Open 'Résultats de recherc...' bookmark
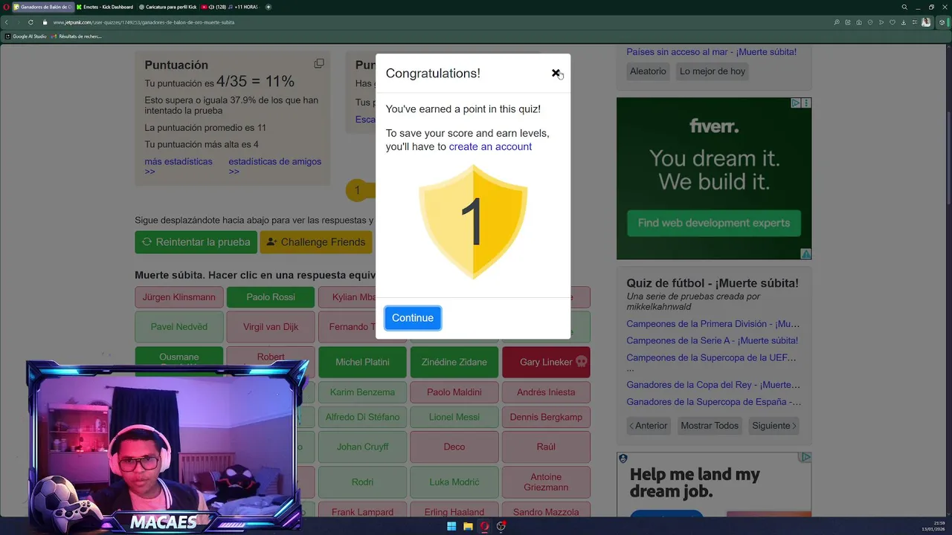Image resolution: width=952 pixels, height=535 pixels. click(x=77, y=36)
